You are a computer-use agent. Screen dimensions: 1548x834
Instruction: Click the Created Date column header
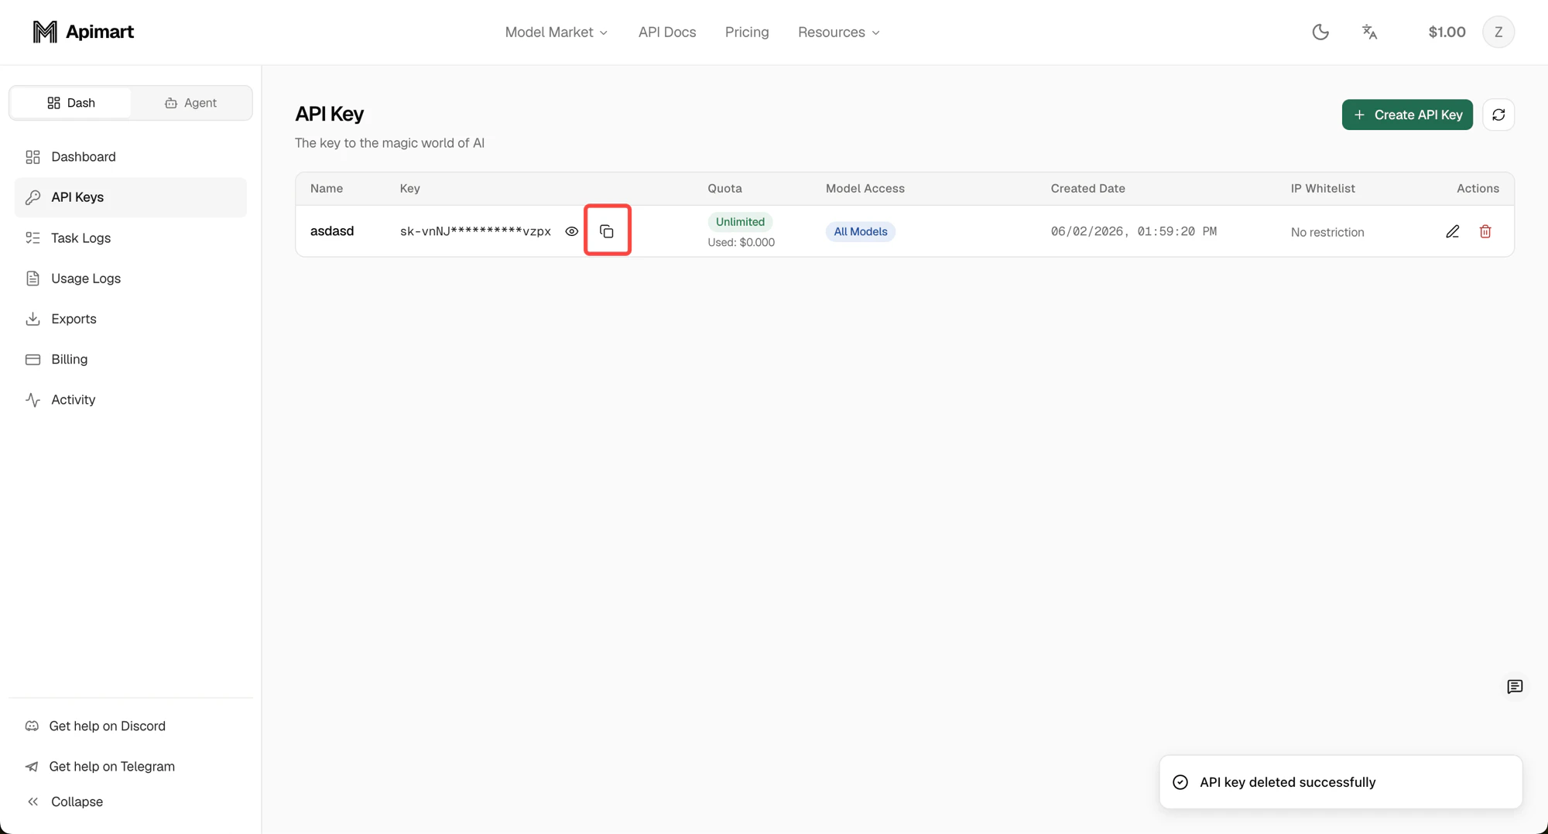point(1087,189)
